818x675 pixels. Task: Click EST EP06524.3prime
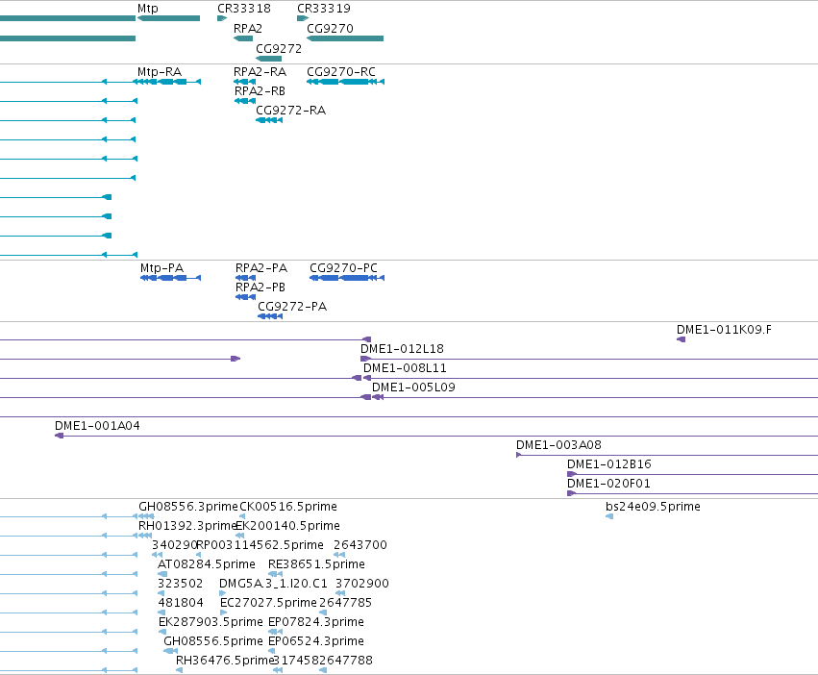click(x=271, y=651)
